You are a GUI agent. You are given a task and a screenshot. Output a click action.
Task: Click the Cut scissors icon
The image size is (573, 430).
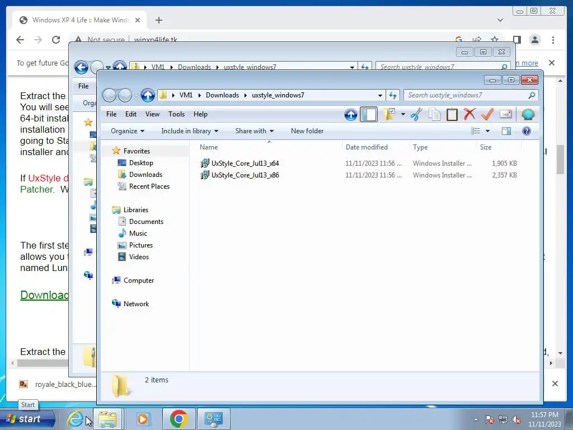point(416,114)
